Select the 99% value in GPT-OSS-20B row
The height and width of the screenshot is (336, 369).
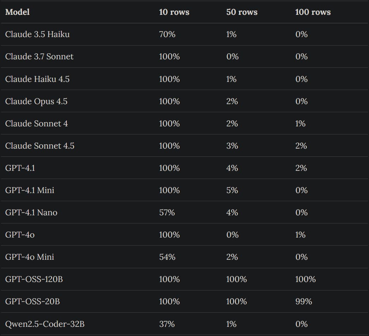304,301
